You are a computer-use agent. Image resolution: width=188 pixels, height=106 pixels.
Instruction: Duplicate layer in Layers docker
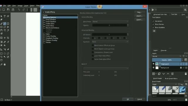click(159, 74)
